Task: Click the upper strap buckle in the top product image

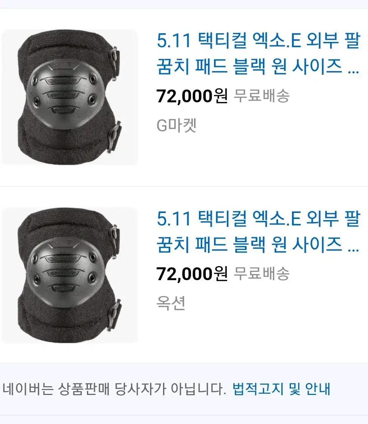Action: click(x=115, y=63)
